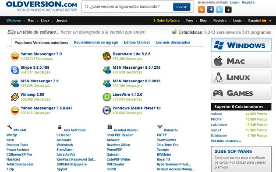Open the RSS feed icon
The height and width of the screenshot is (172, 276).
click(x=202, y=10)
